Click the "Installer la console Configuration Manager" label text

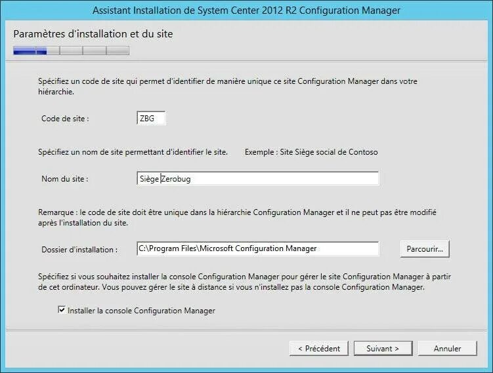(141, 310)
